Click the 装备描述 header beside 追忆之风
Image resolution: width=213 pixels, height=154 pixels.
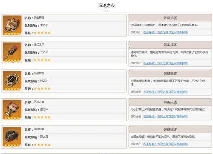pyautogui.click(x=170, y=45)
